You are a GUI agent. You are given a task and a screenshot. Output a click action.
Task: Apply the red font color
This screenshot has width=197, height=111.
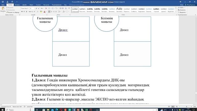coord(44,12)
